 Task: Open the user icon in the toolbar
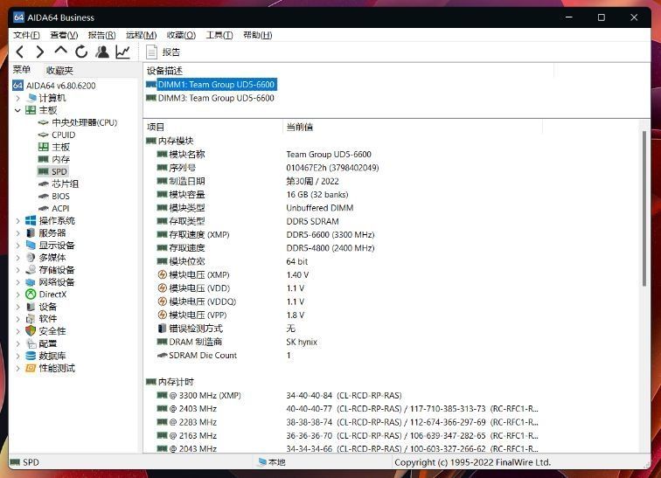102,52
